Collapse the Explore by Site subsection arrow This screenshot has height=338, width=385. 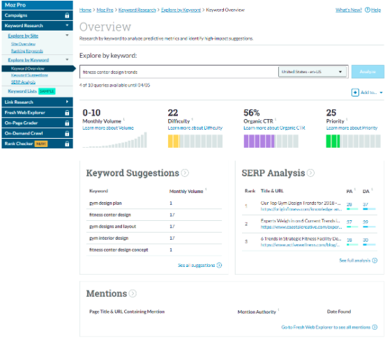(67, 36)
